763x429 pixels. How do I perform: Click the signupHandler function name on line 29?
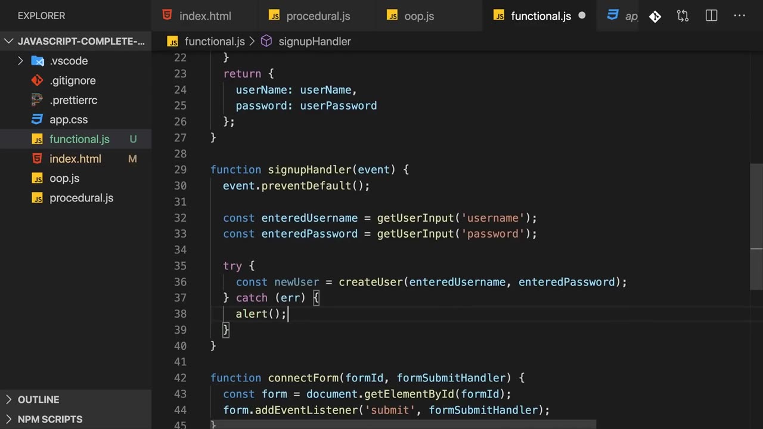309,170
